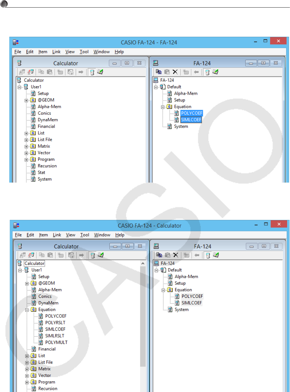
Task: Click Copy icon in lower window's Calculator toolbar
Action: tap(42, 255)
